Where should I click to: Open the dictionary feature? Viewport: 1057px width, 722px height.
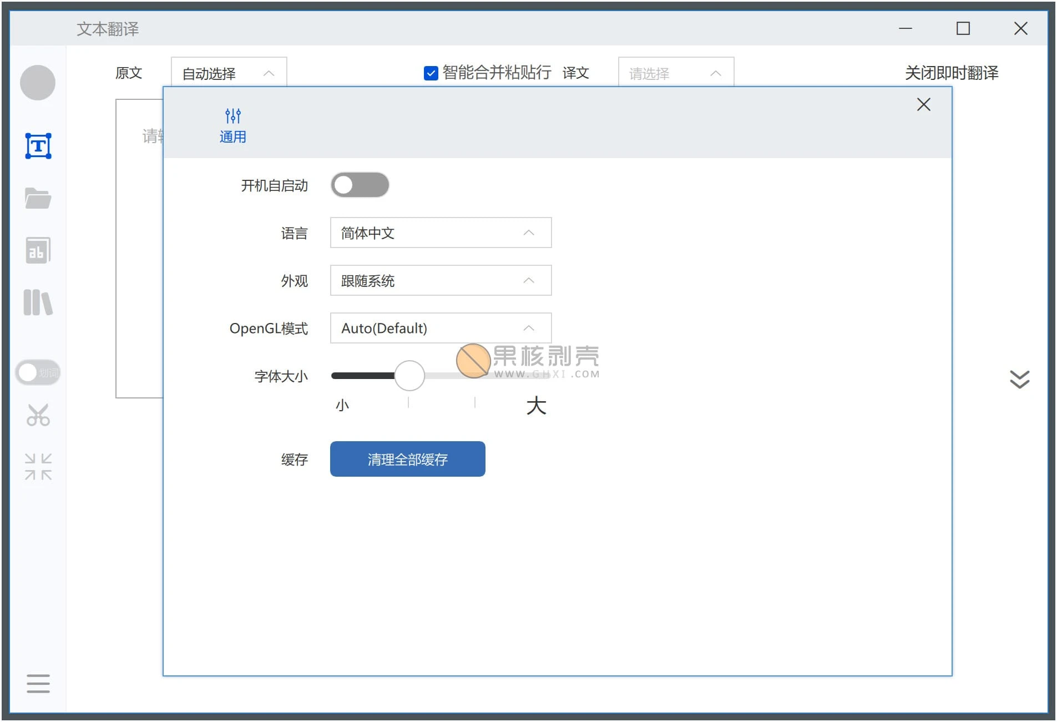38,251
